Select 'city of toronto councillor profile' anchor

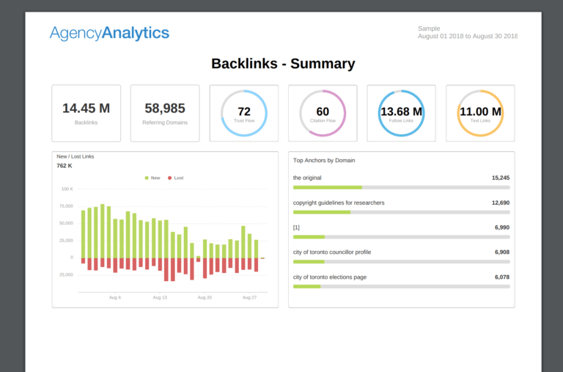332,252
